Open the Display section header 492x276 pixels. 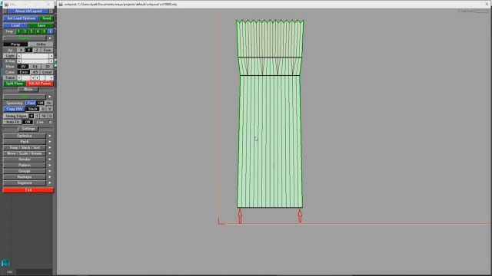point(25,38)
